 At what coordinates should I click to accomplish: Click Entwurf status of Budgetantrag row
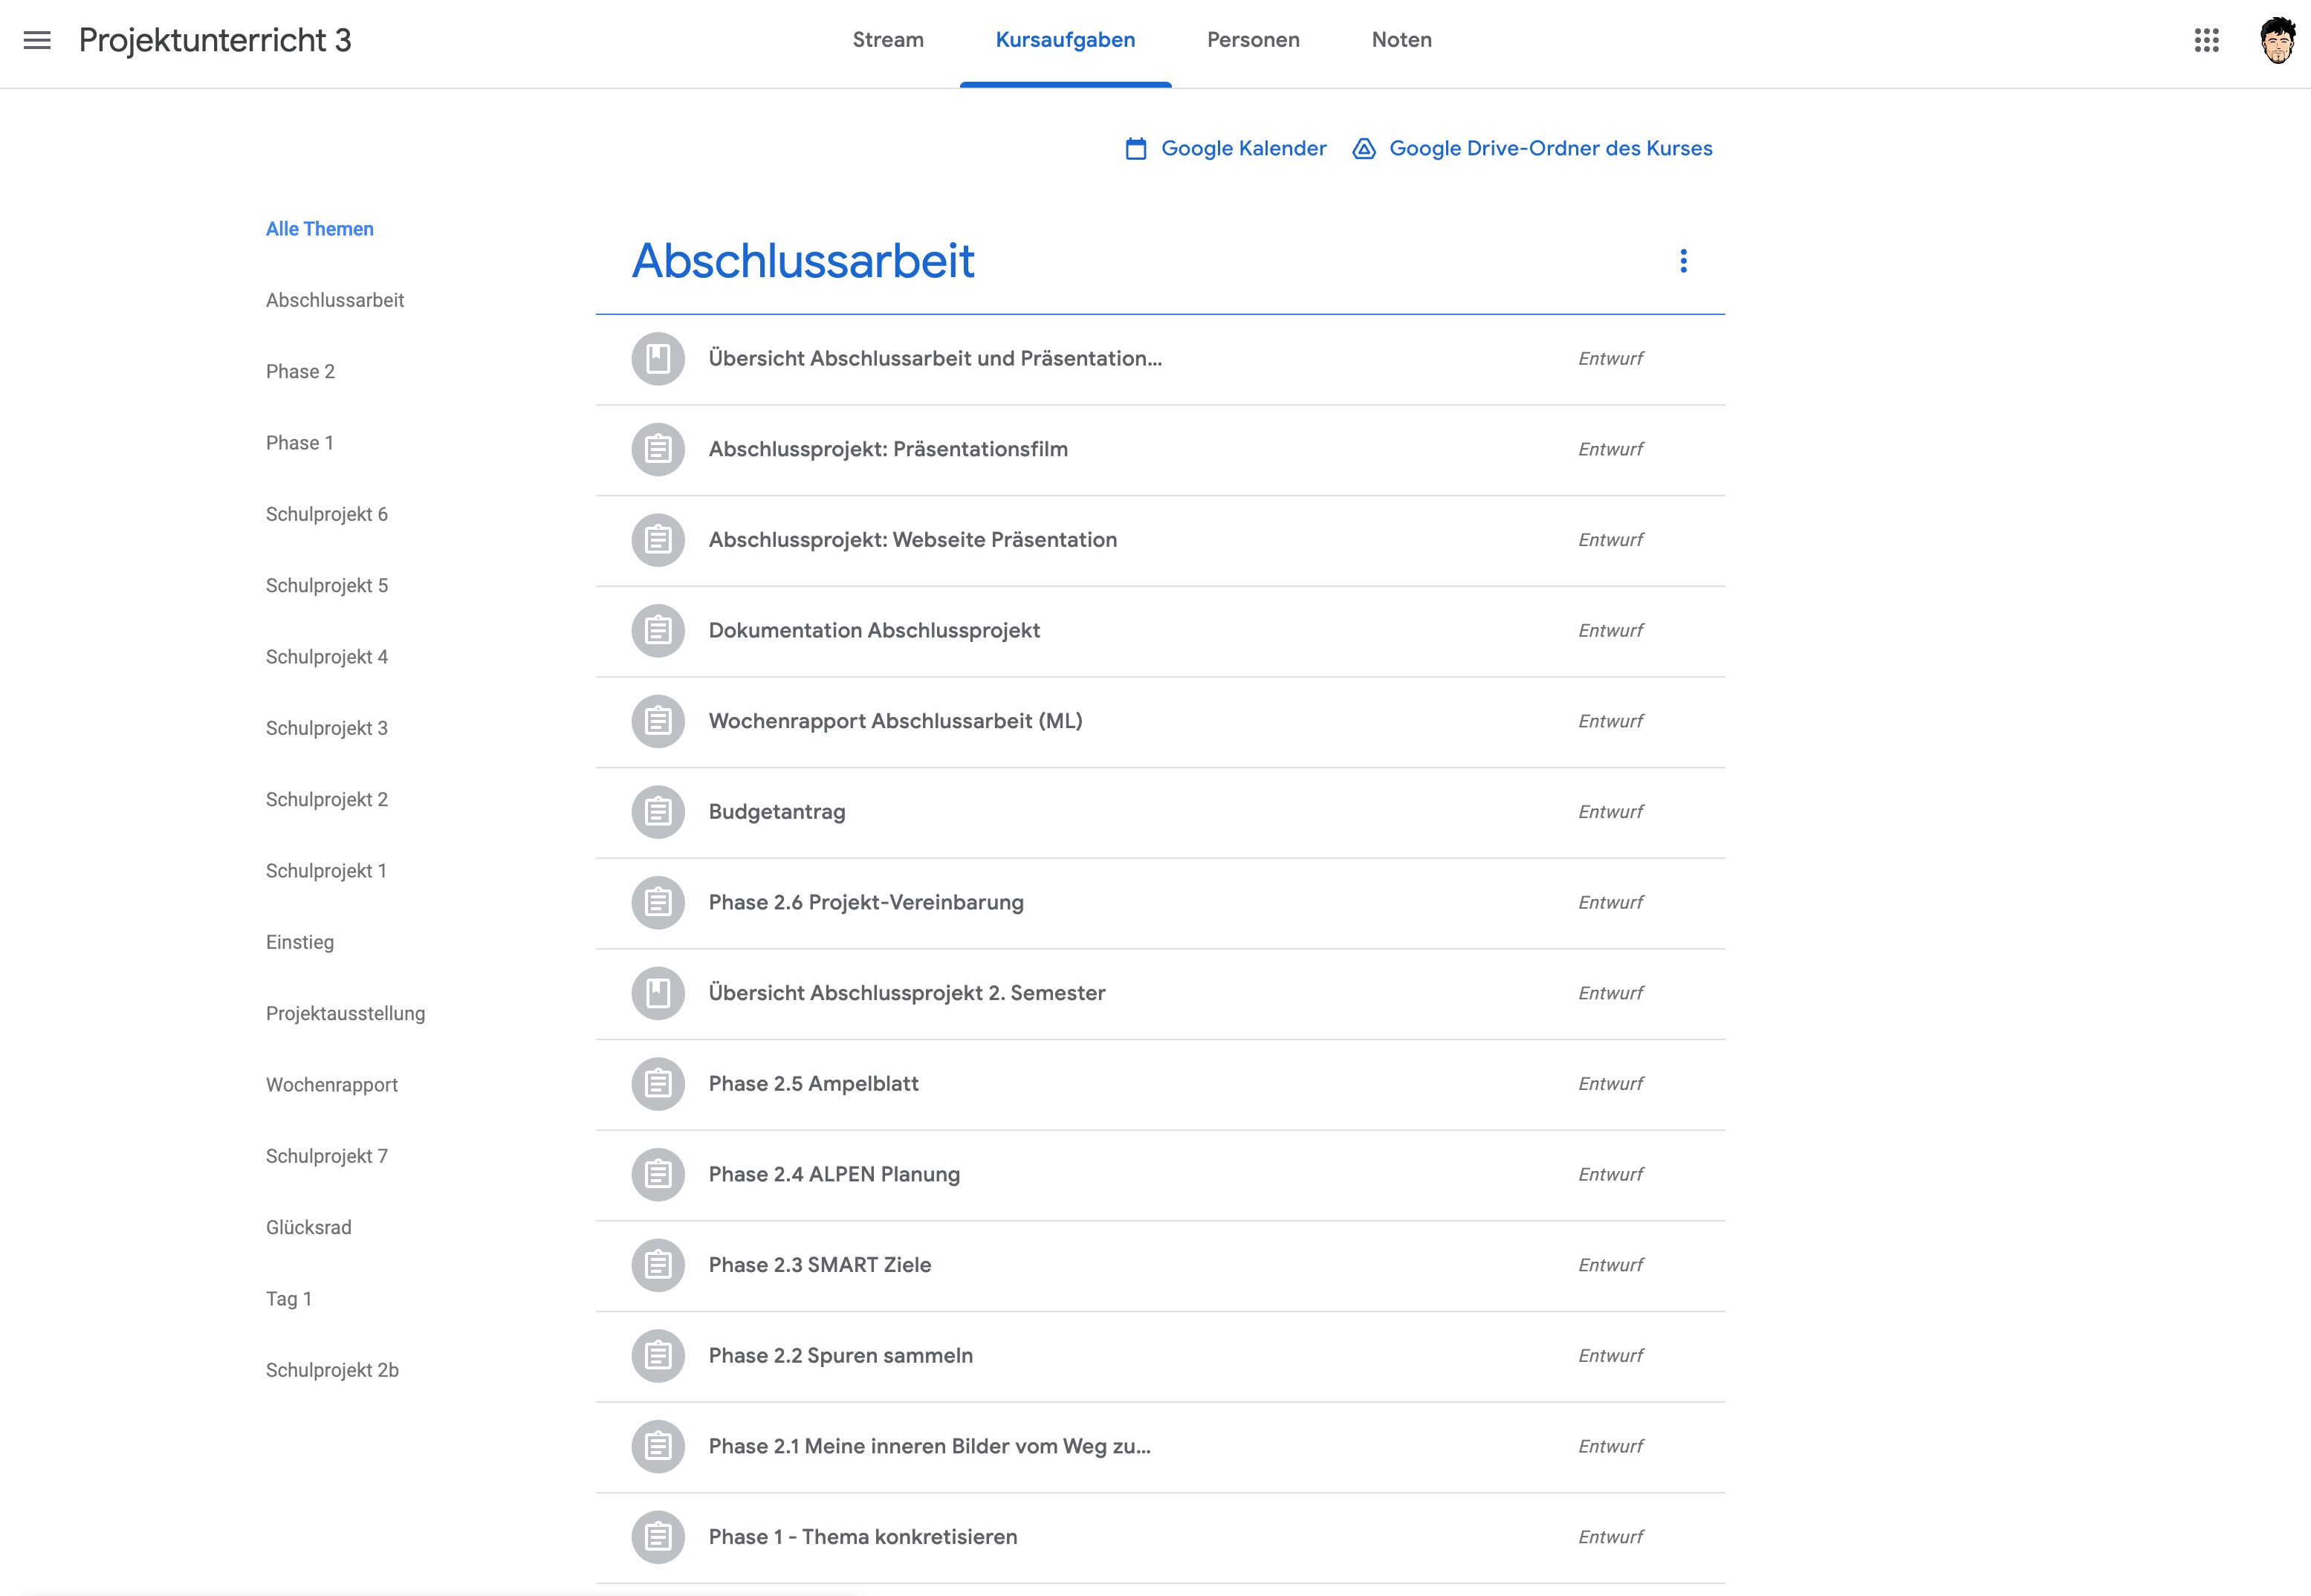[x=1610, y=812]
